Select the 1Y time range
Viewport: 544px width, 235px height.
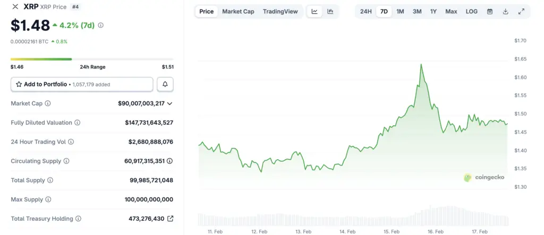tap(433, 11)
